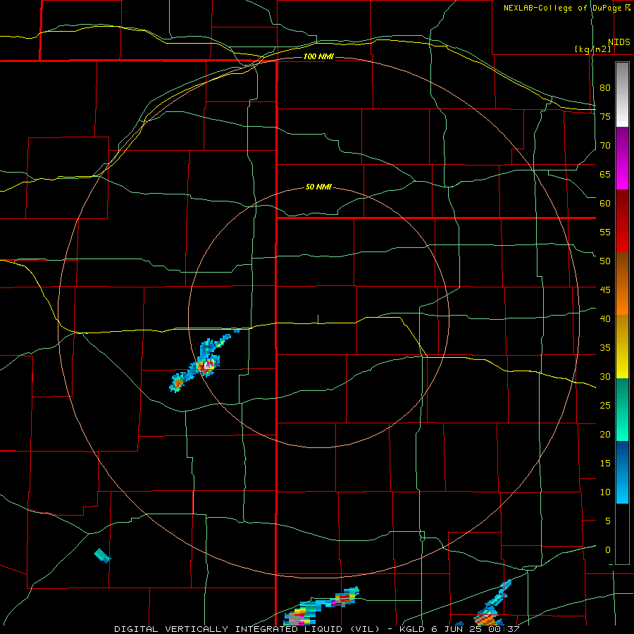Viewport: 634px width, 634px height.
Task: Click the 10 value on the color scale
Action: tap(605, 492)
